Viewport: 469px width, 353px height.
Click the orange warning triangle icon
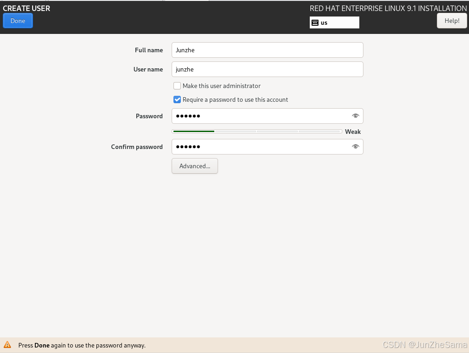(7, 345)
